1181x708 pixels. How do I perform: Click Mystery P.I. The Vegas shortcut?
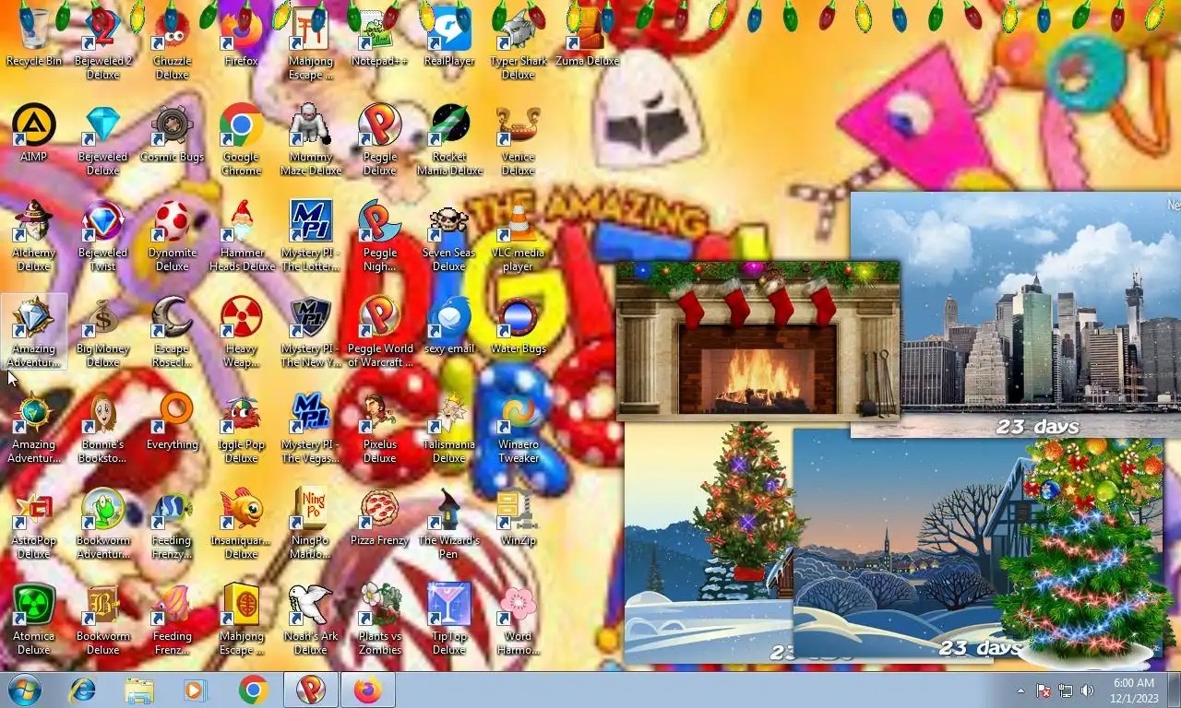pos(311,427)
